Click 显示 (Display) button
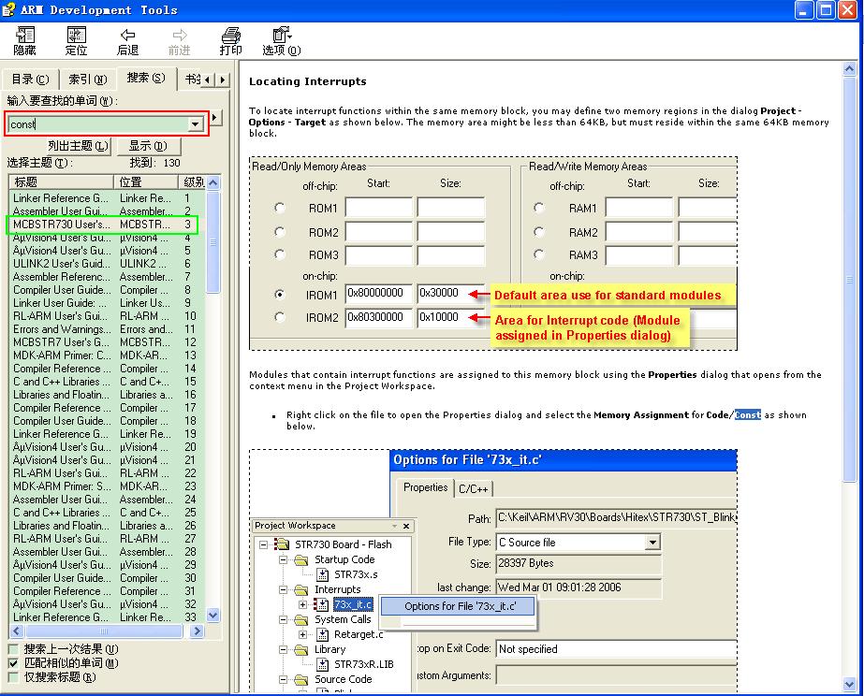This screenshot has height=696, width=864. [x=147, y=146]
